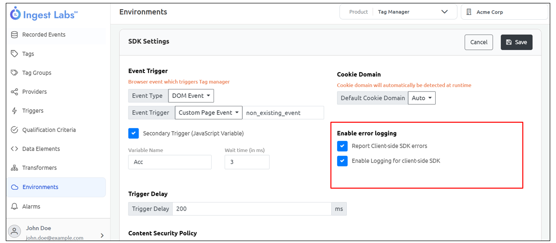Image resolution: width=556 pixels, height=243 pixels.
Task: Click the Providers share-nodes icon
Action: click(14, 92)
